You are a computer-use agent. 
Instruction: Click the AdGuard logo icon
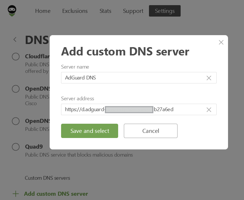click(x=11, y=11)
